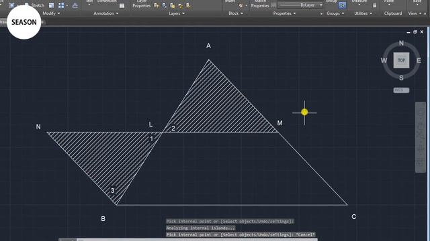Select the angle label 2
430x241 pixels.
click(x=173, y=129)
